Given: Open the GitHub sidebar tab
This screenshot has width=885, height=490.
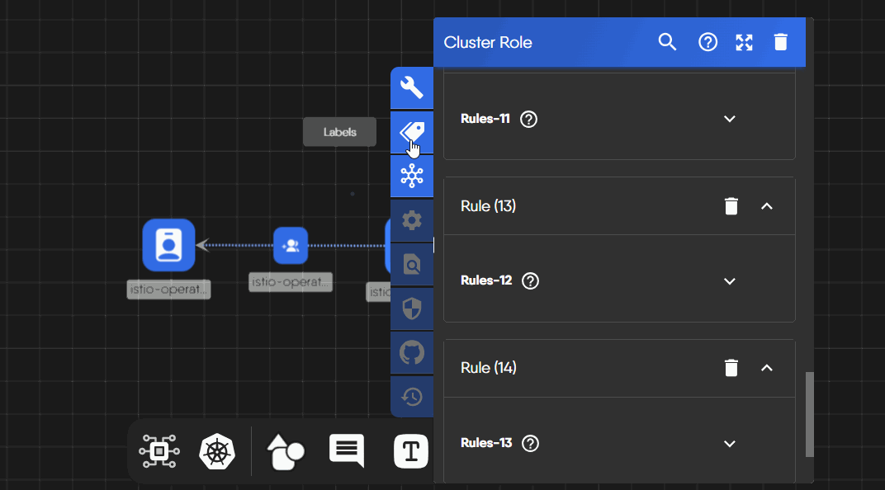Looking at the screenshot, I should tap(411, 353).
